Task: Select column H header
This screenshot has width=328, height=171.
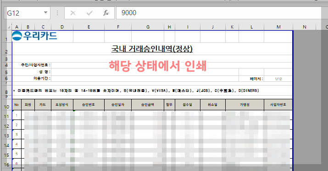Action: point(169,27)
